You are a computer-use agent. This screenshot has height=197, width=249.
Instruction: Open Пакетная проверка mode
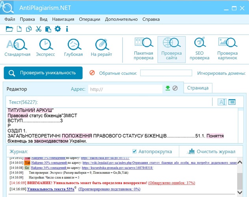(x=143, y=49)
